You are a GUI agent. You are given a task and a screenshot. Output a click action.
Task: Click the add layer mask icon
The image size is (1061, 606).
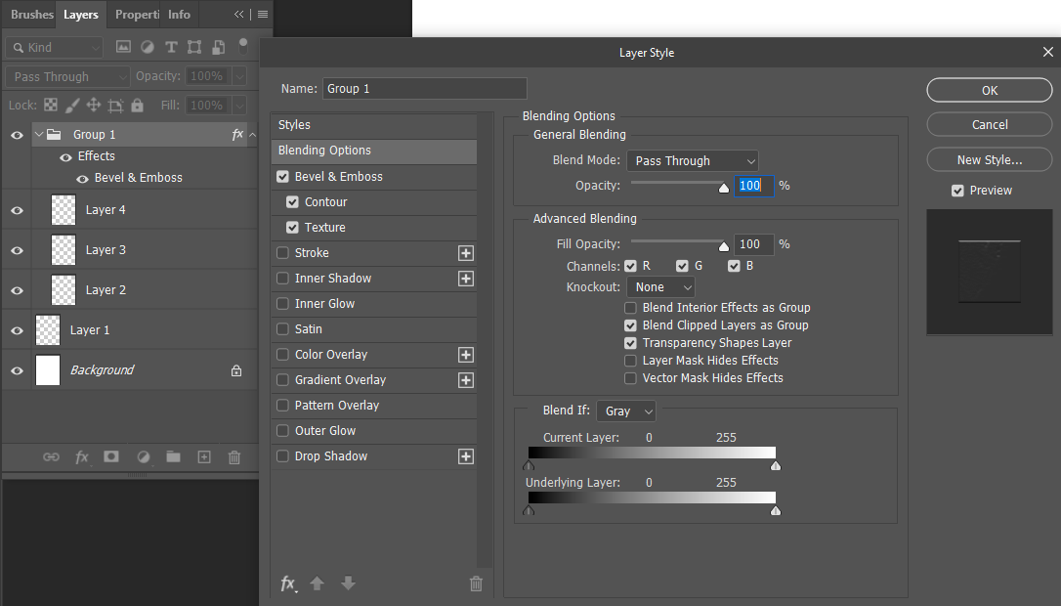pos(111,456)
